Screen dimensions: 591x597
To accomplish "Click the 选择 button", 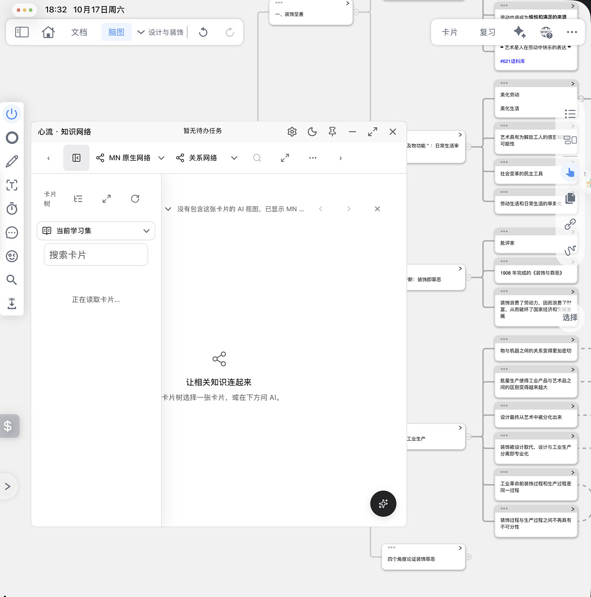I will [x=570, y=318].
